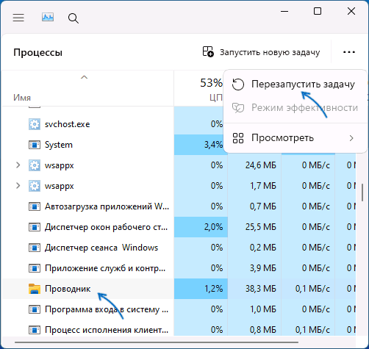Click the horizontal scrollbar at bottom
The width and height of the screenshot is (369, 349).
[157, 342]
